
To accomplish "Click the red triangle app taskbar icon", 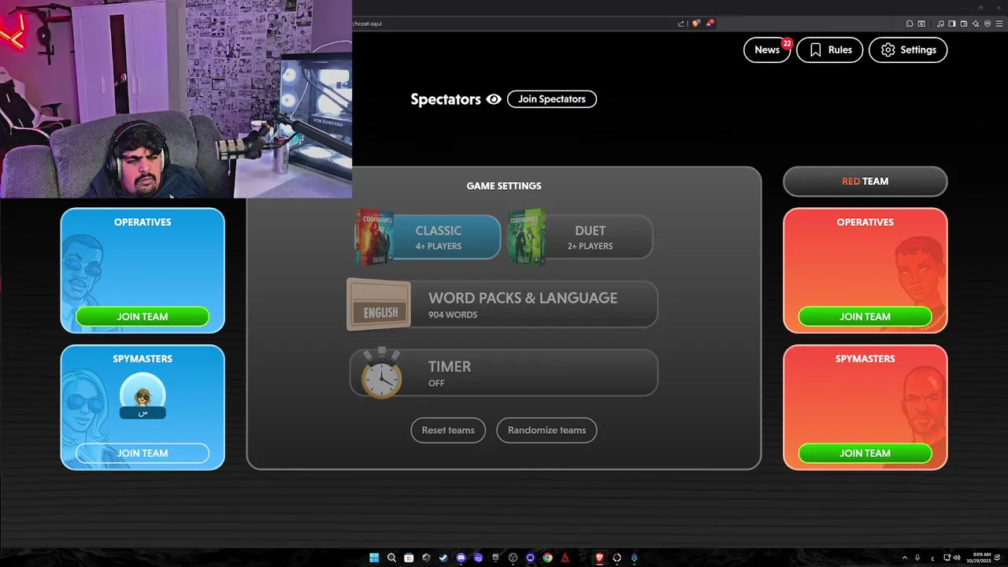I will tap(565, 558).
